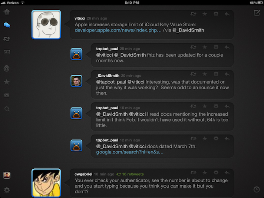The width and height of the screenshot is (264, 198).
Task: Open app settings gear in sidebar
Action: [7, 190]
